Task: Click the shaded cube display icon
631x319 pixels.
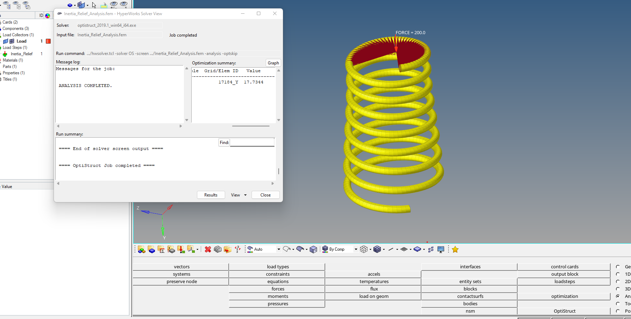Action: 313,249
